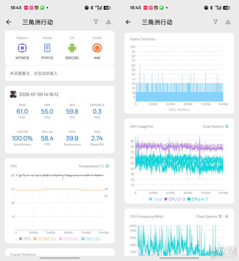Tap the 100.0% Smoothness value

(x=22, y=138)
